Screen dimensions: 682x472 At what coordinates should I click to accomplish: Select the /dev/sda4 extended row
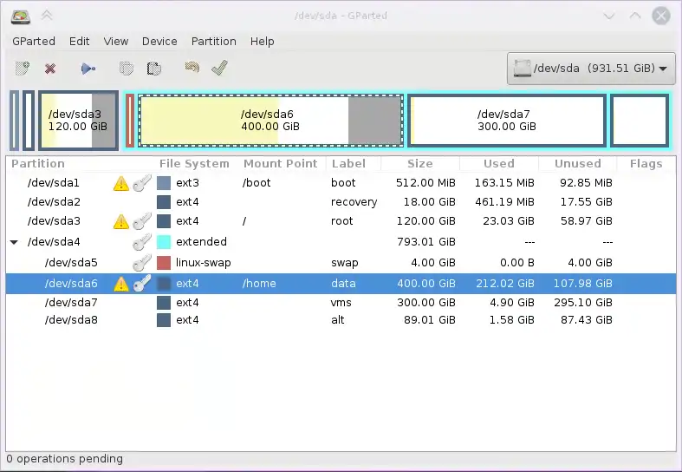341,242
